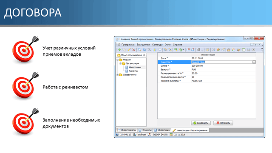272x153 pixels.
Task: Click the filter funnel toolbar icon
Action: click(149, 50)
